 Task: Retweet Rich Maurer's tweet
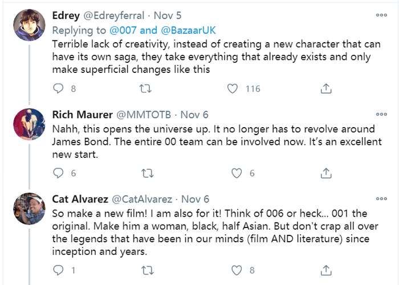pyautogui.click(x=145, y=173)
